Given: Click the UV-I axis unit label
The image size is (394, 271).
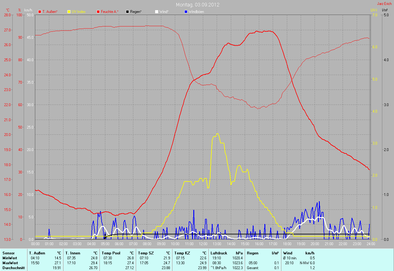Looking at the screenshot, I should tap(374, 10).
